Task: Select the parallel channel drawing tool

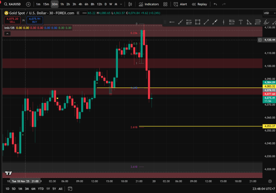Action: 189,22
